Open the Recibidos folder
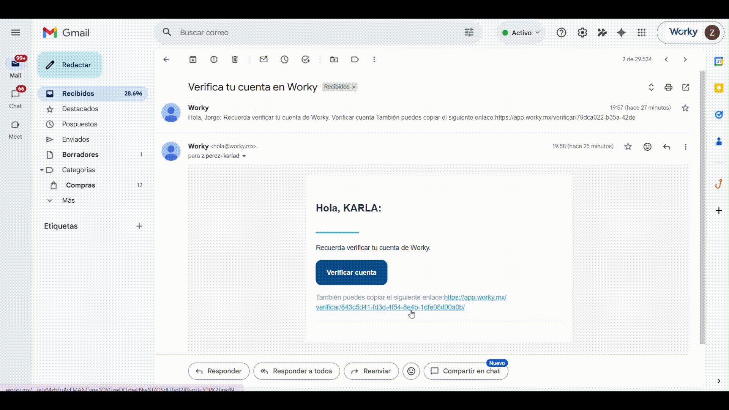The height and width of the screenshot is (410, 729). 93,93
